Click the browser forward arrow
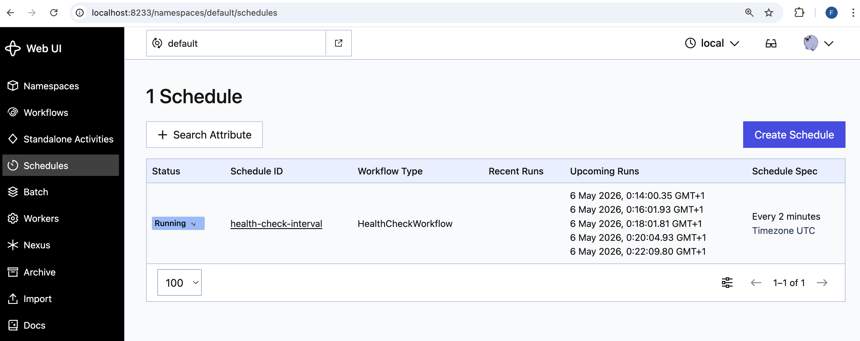 point(32,13)
